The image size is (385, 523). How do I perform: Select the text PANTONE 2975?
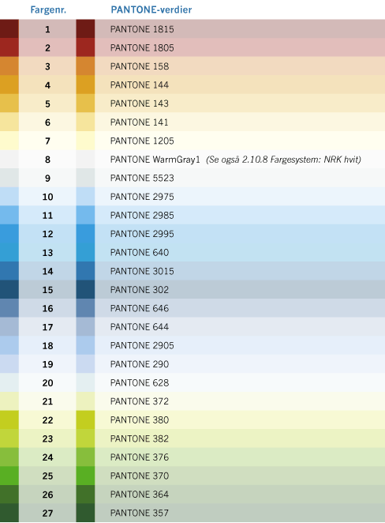pyautogui.click(x=142, y=197)
